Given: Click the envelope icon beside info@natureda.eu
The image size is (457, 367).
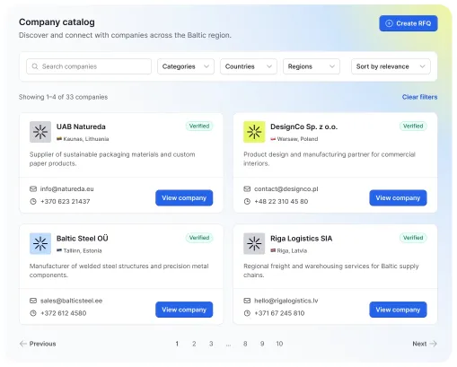Looking at the screenshot, I should pos(33,189).
